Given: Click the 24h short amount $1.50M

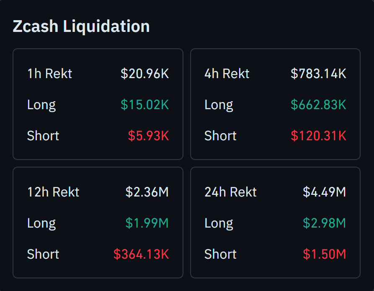Looking at the screenshot, I should point(324,254).
